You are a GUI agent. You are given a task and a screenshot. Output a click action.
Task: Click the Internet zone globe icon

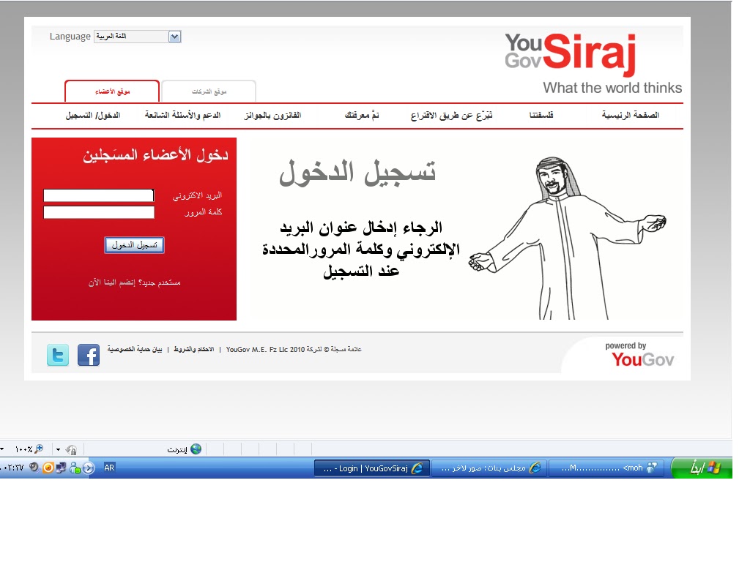[196, 449]
